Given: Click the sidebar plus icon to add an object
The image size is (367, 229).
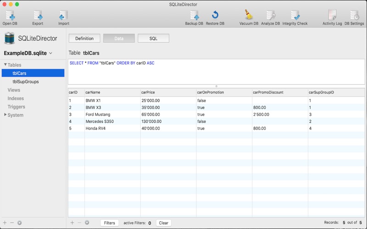Looking at the screenshot, I should tap(5, 223).
